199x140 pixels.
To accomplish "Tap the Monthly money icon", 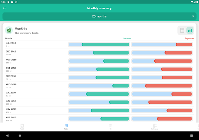I will coord(9,30).
